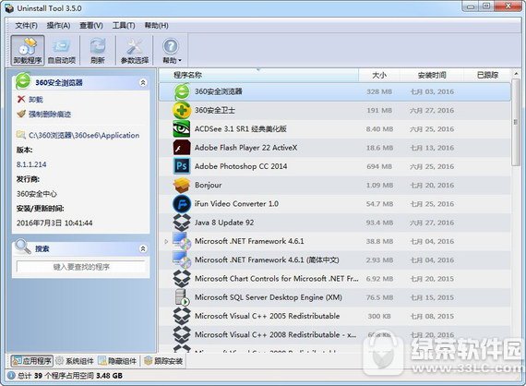Click the 360安全浏览器 icon in program list
Viewport: 526px width, 386px height.
[x=182, y=91]
